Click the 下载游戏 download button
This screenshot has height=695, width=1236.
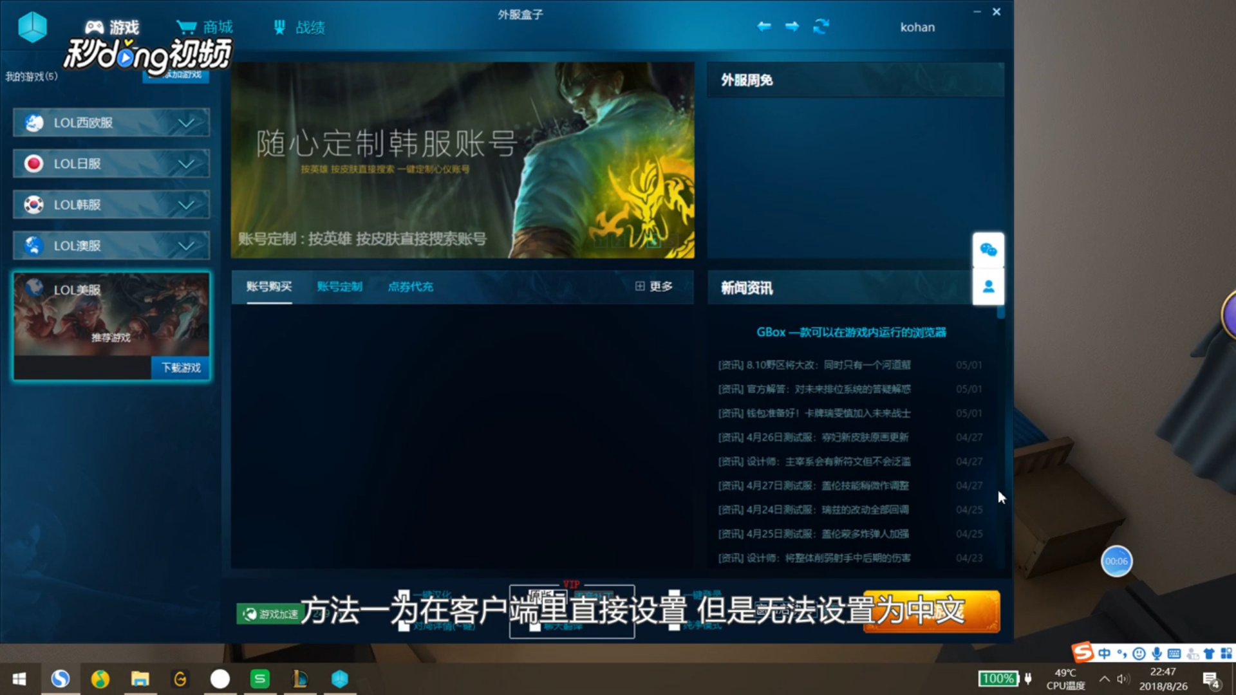pos(181,367)
